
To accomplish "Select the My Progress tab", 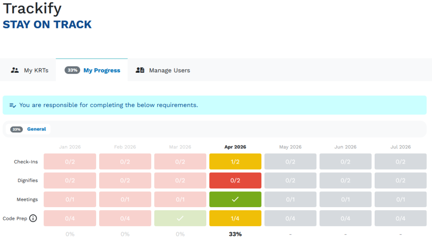I will pyautogui.click(x=102, y=71).
